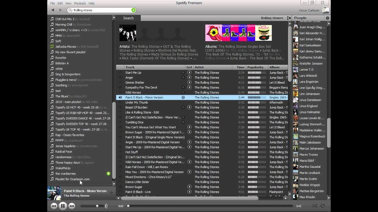Open the dropdown arrow on Angie row

[x=183, y=77]
